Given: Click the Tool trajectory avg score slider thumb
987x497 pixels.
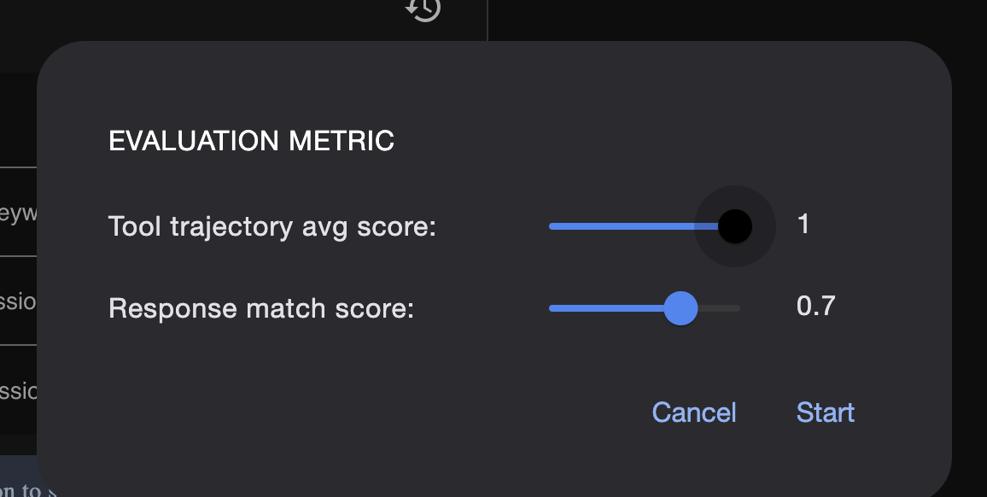Looking at the screenshot, I should (734, 226).
